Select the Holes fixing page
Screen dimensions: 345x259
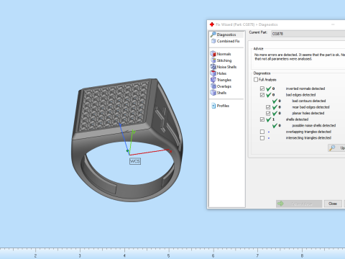point(218,73)
